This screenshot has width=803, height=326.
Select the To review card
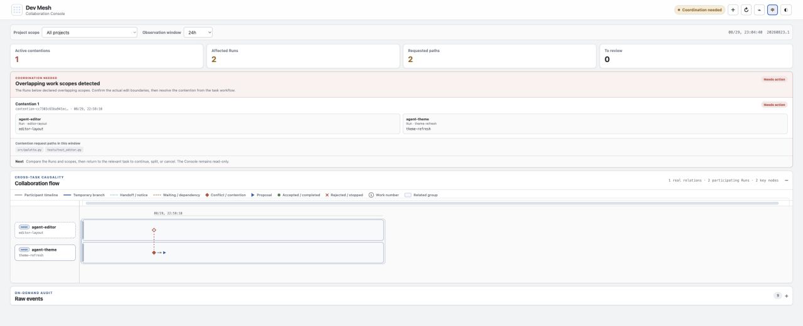point(696,56)
